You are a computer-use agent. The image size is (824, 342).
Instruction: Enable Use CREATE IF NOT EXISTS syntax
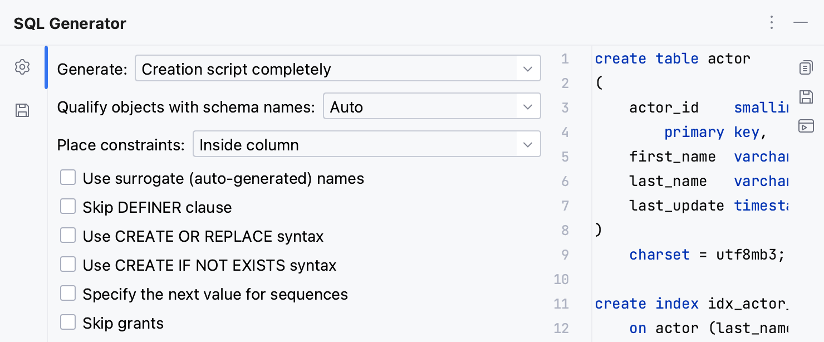[x=67, y=263]
